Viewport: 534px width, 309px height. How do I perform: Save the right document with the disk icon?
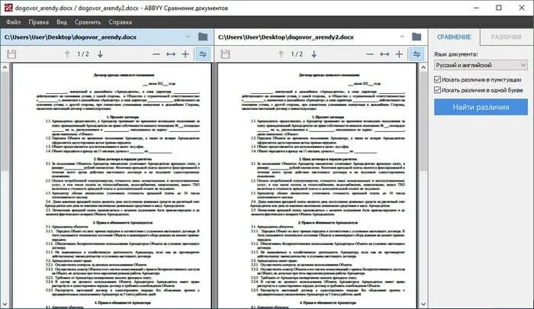pyautogui.click(x=226, y=54)
